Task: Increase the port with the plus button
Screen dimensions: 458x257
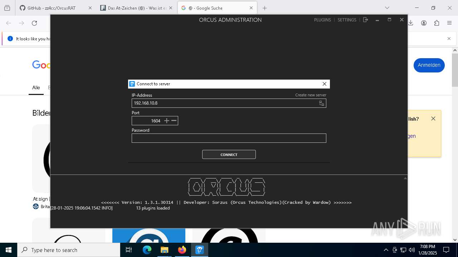Action: pos(166,121)
